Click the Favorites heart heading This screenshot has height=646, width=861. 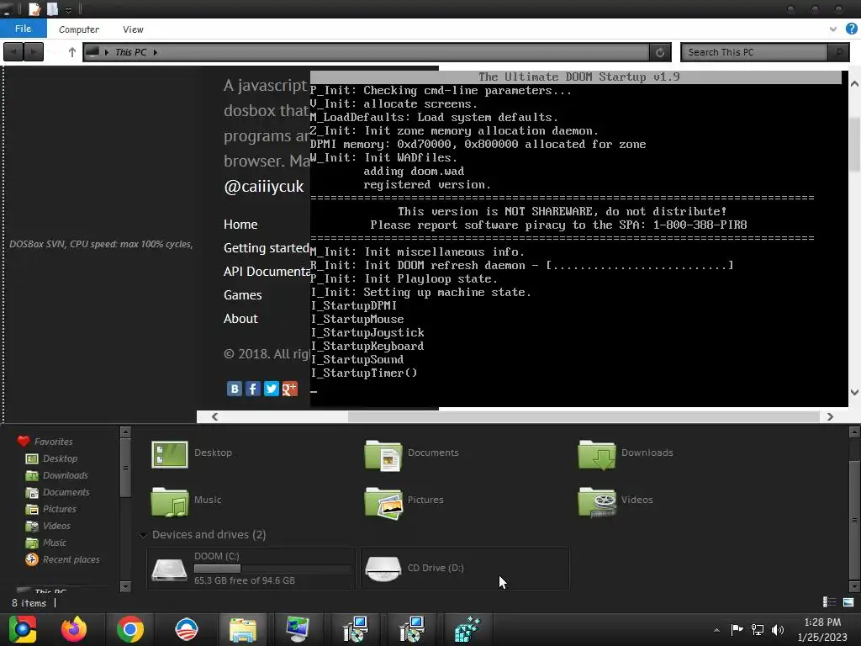click(x=45, y=441)
